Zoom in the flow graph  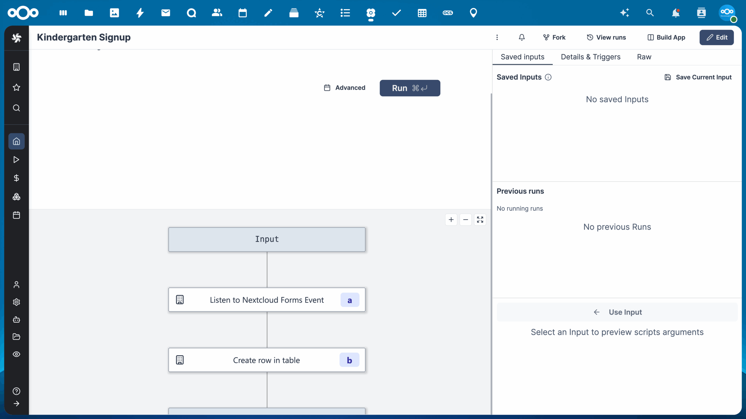[x=451, y=220]
